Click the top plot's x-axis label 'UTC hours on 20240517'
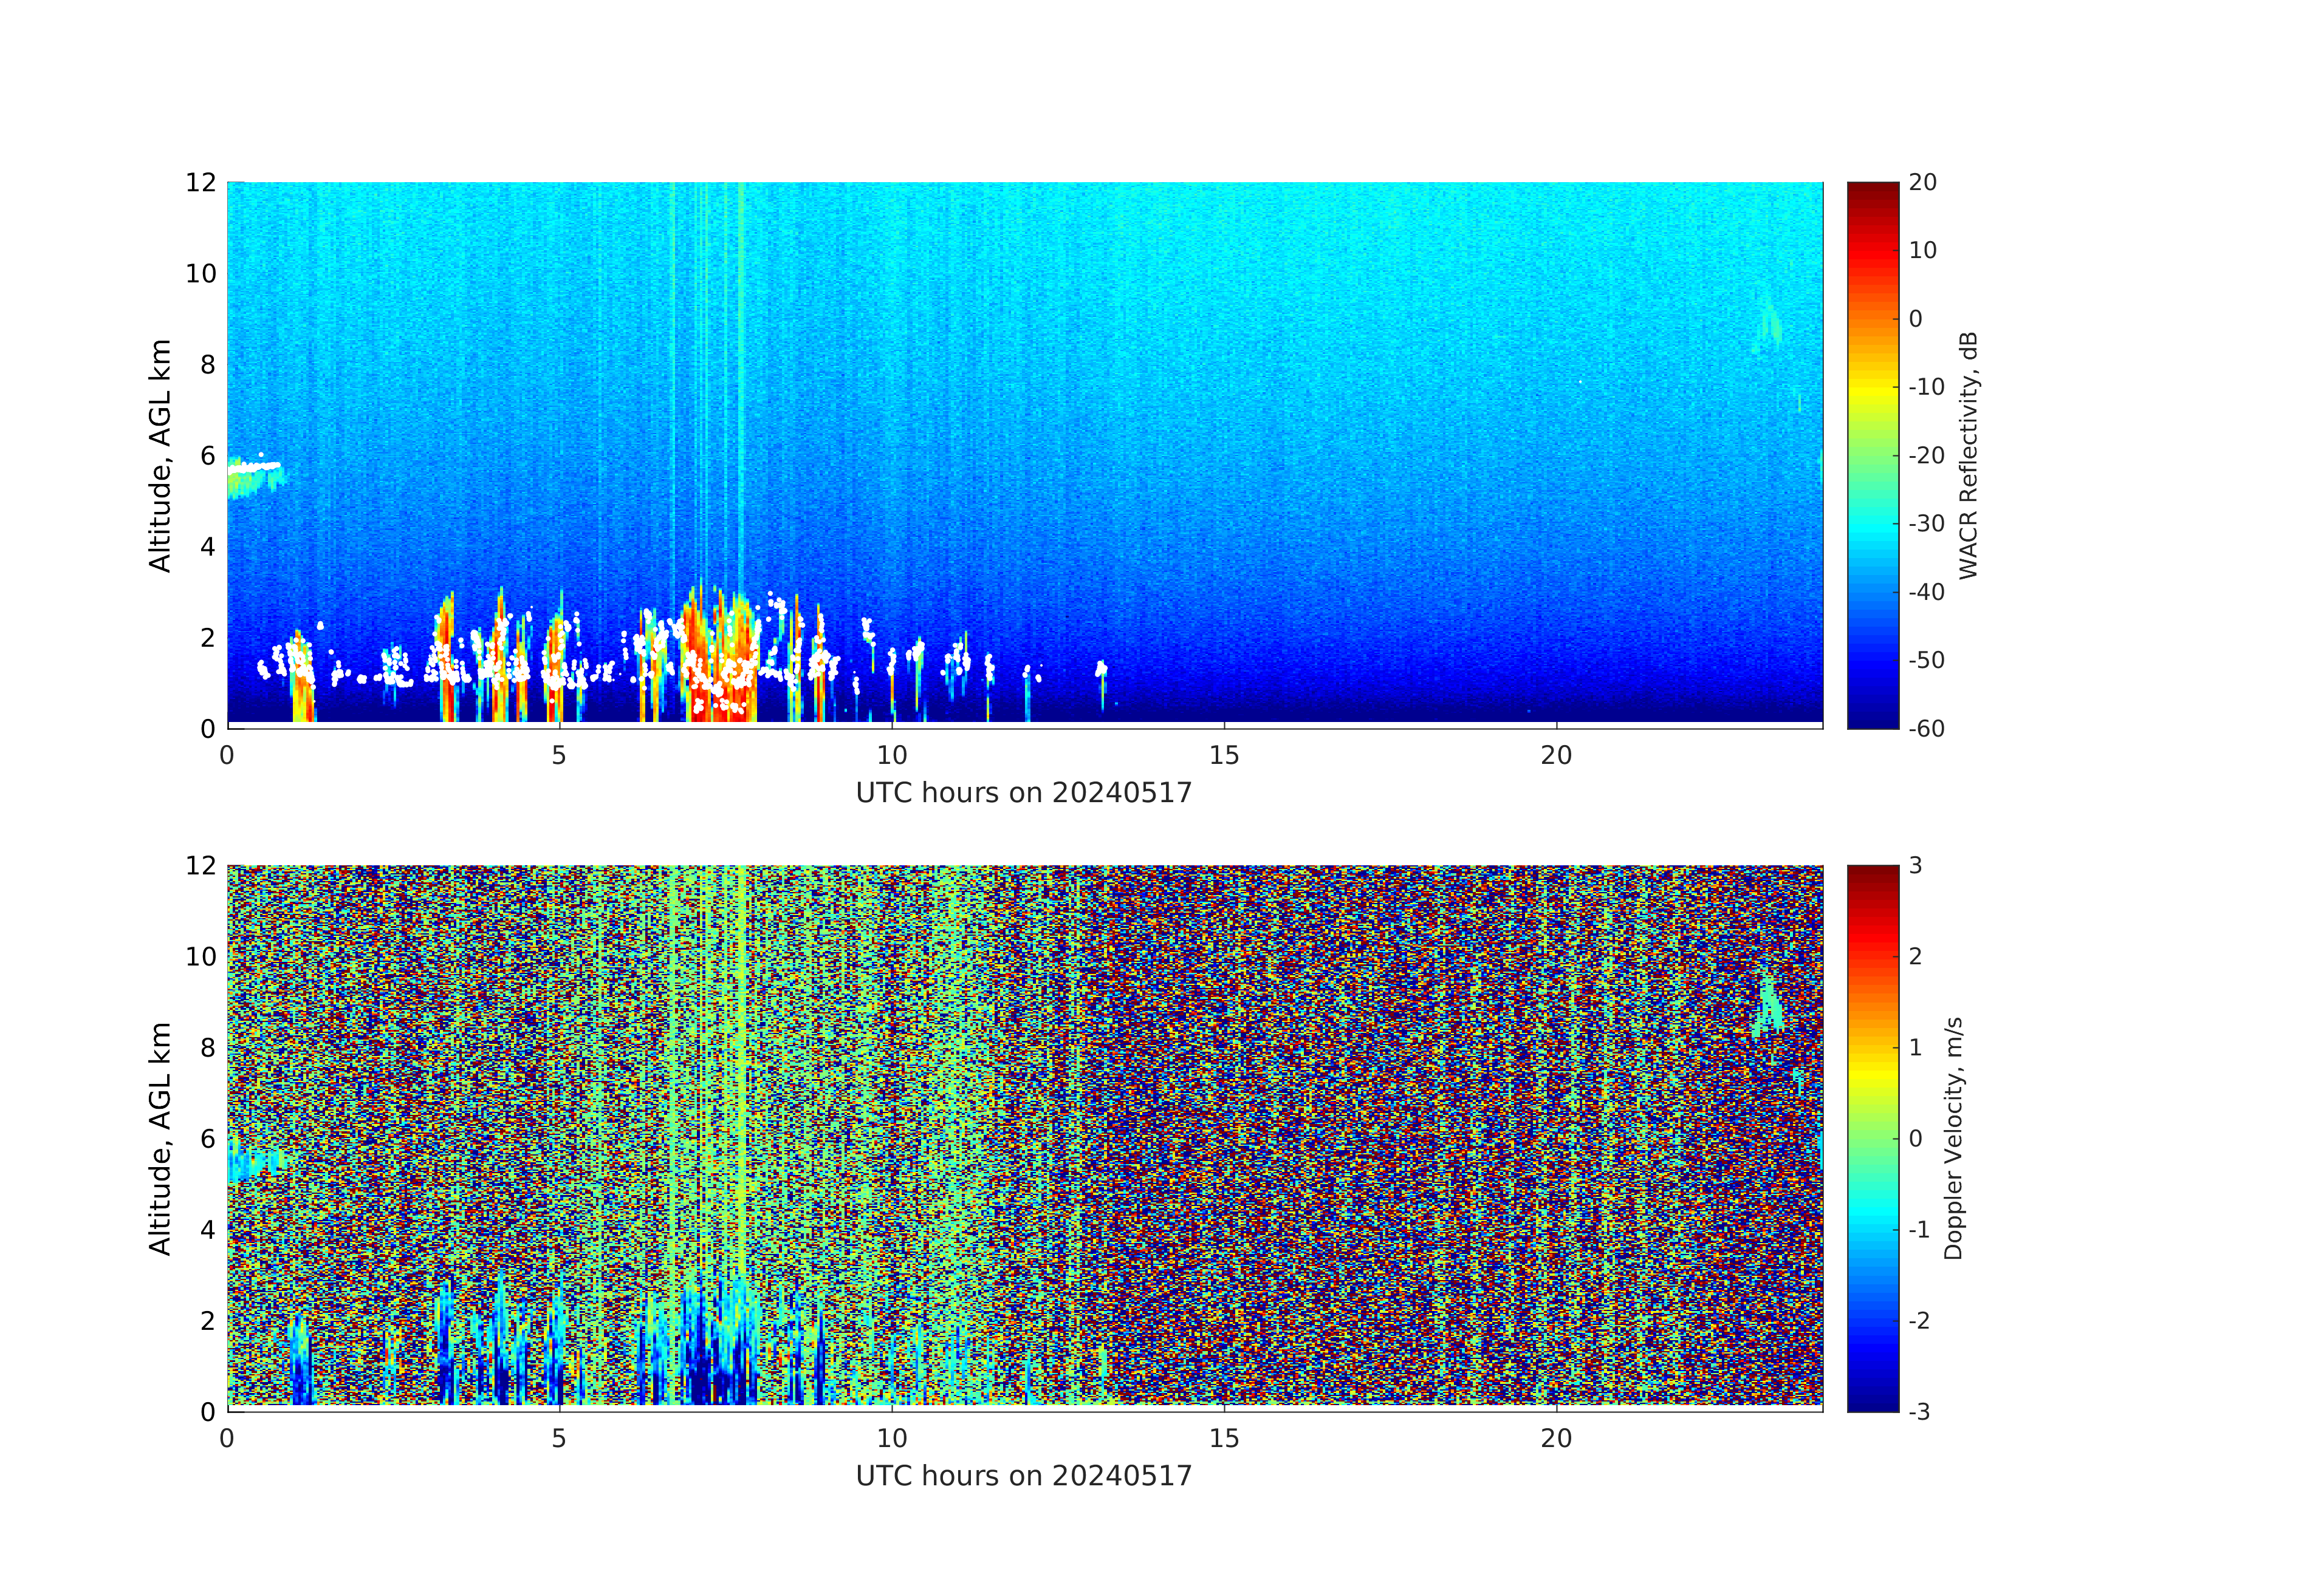This screenshot has height=1594, width=2324. [x=1023, y=794]
